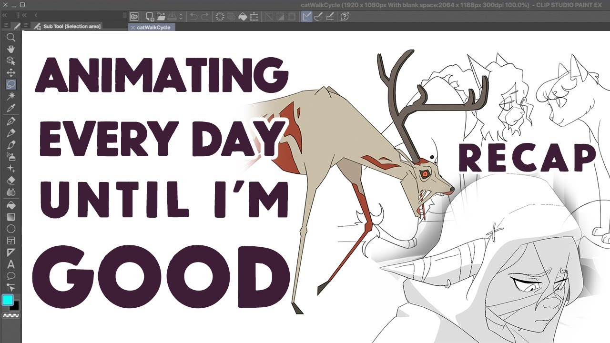Select the Correct line tool
The height and width of the screenshot is (343, 610).
[10, 287]
